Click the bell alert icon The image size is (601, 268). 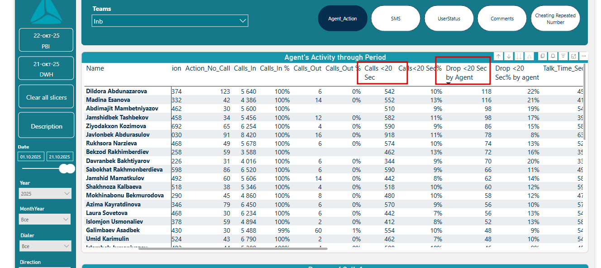click(x=553, y=56)
